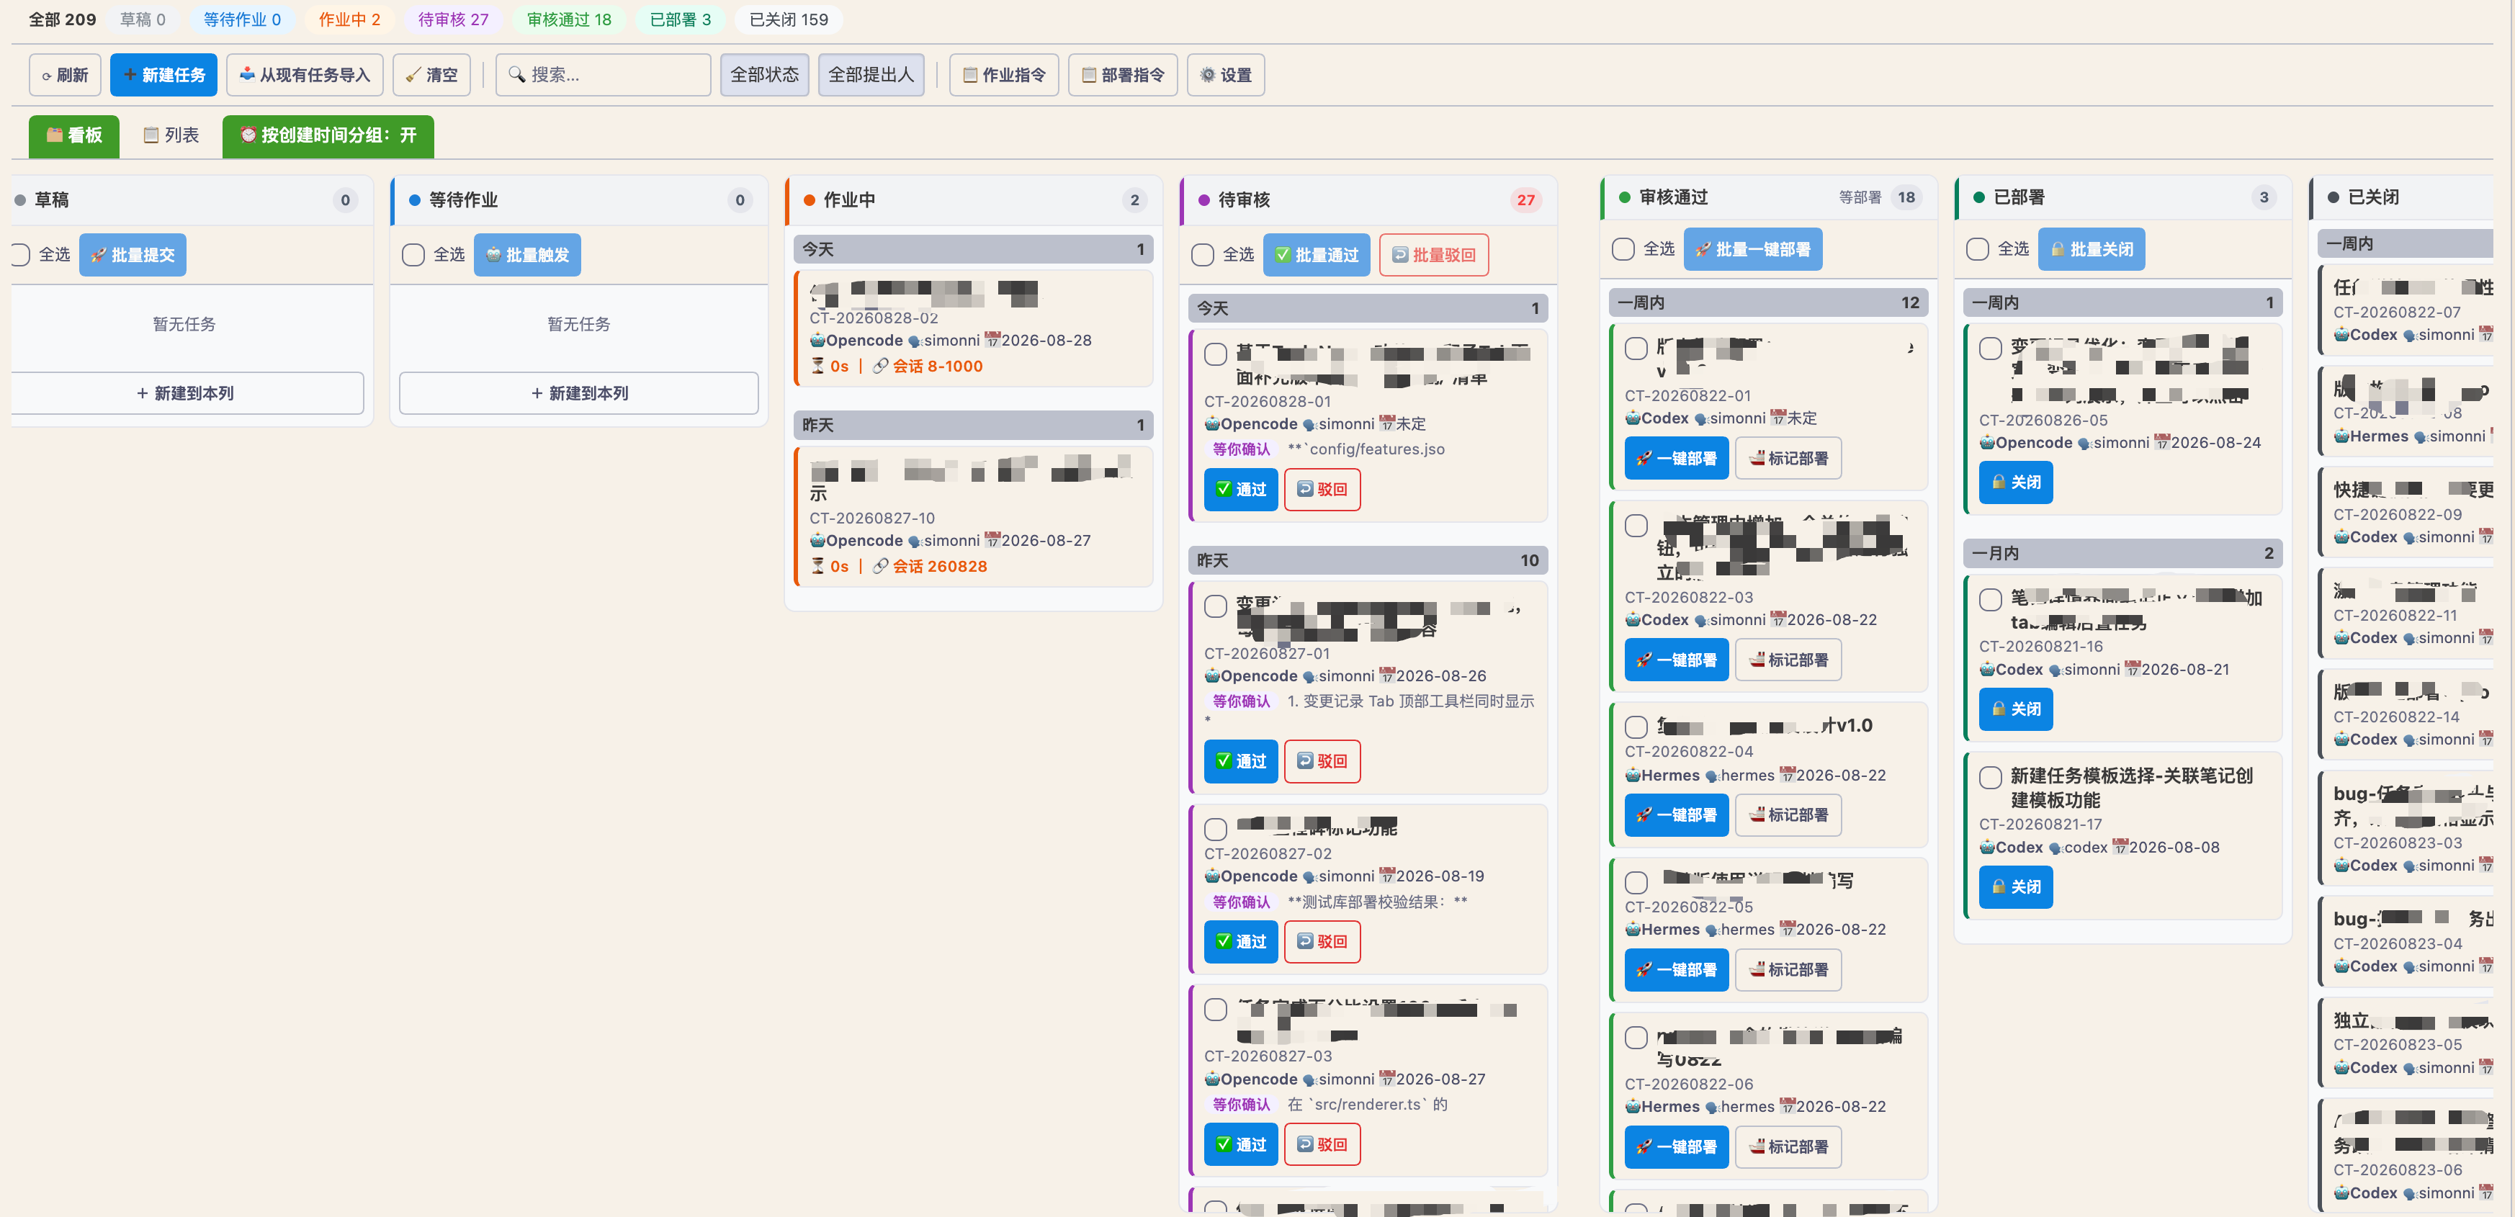Click 标记部署 for CT-20260822-03
This screenshot has width=2515, height=1217.
[x=1788, y=661]
